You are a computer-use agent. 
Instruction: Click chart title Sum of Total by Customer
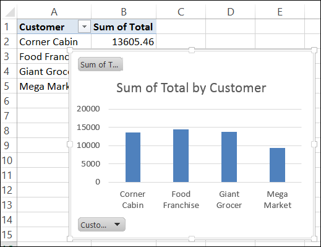click(x=191, y=88)
